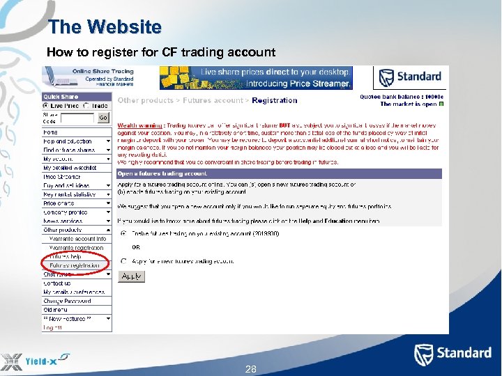Open Warrants registration
Screen dimensions: 502x376
click(x=77, y=248)
